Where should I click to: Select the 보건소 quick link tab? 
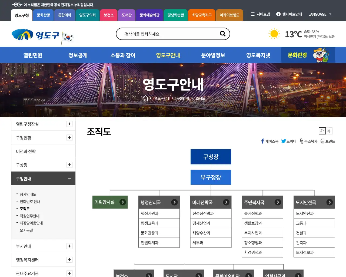[x=109, y=15]
